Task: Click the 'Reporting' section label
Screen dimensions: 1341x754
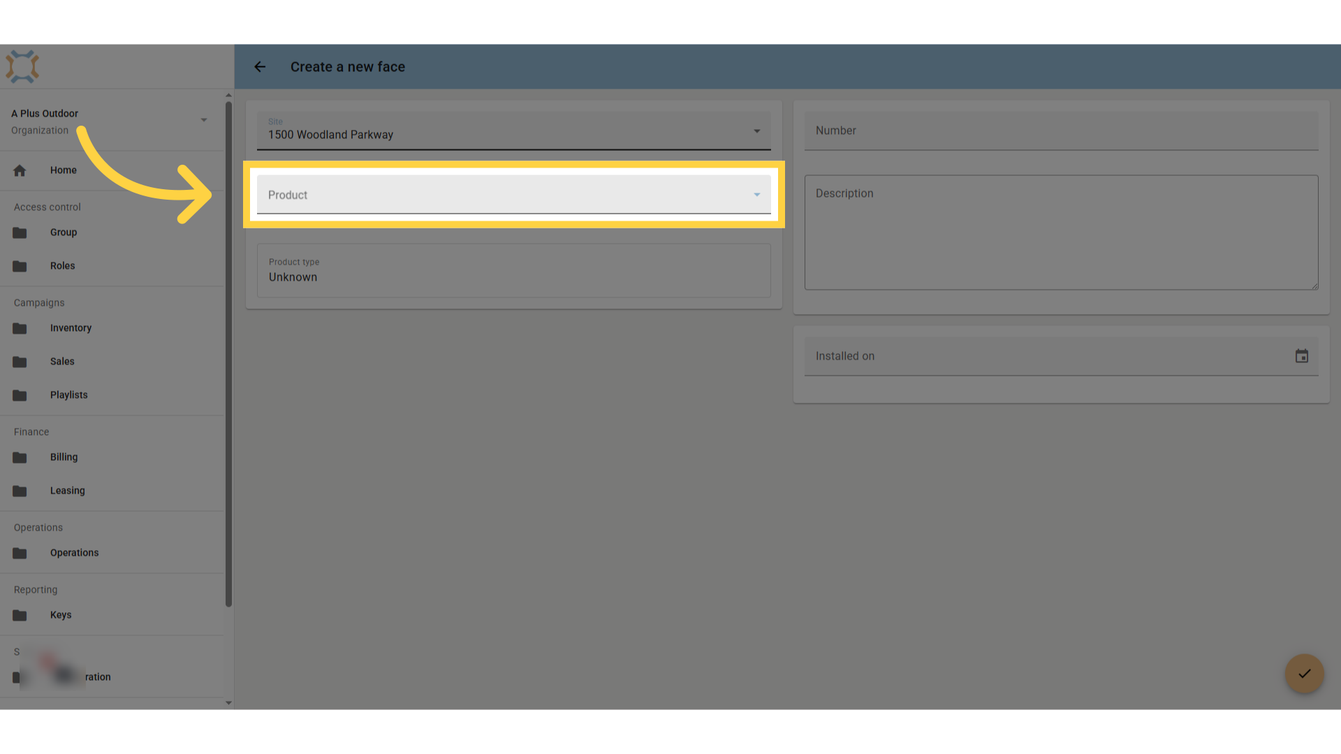Action: (x=36, y=590)
